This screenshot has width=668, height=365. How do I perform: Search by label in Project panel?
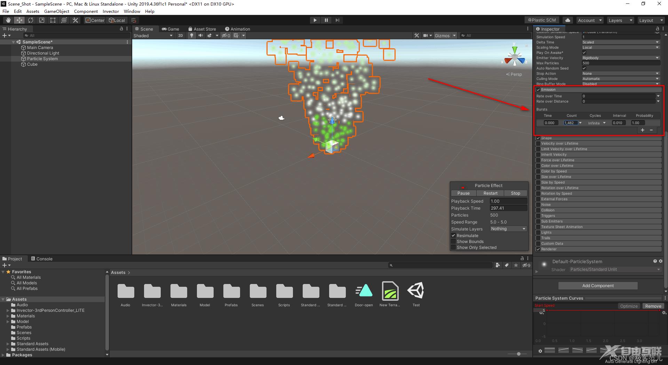coord(507,265)
